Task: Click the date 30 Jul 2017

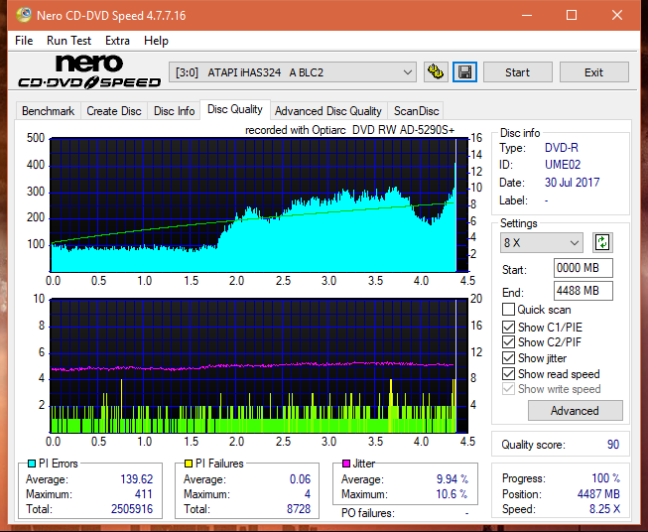Action: [x=572, y=183]
